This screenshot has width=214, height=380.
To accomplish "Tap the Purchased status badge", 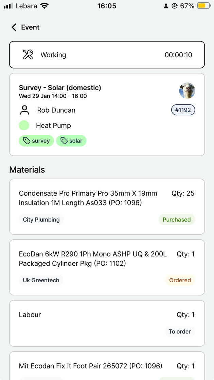I will [177, 220].
